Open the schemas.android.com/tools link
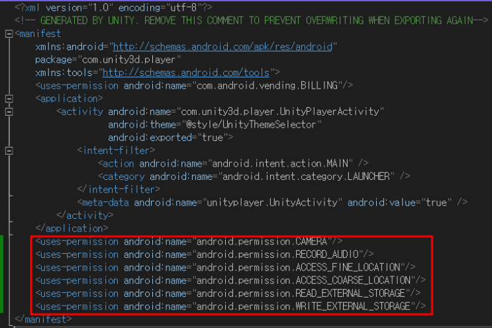Viewport: 492px width, 328px height. [x=186, y=73]
